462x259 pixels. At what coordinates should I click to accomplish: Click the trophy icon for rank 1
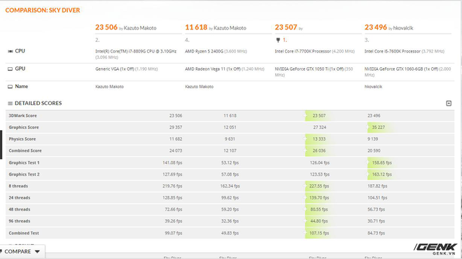[278, 40]
